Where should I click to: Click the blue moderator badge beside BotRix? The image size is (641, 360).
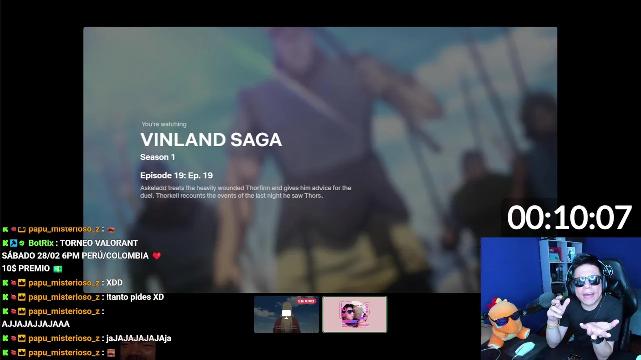pos(14,243)
